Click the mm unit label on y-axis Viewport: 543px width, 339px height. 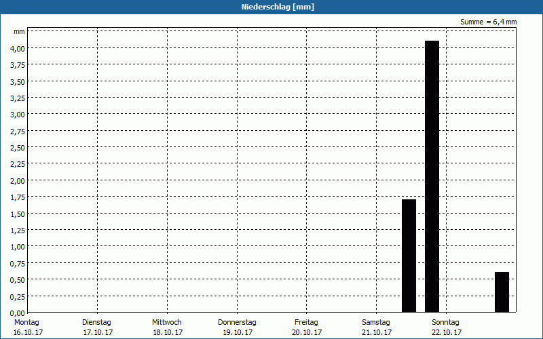pyautogui.click(x=19, y=32)
